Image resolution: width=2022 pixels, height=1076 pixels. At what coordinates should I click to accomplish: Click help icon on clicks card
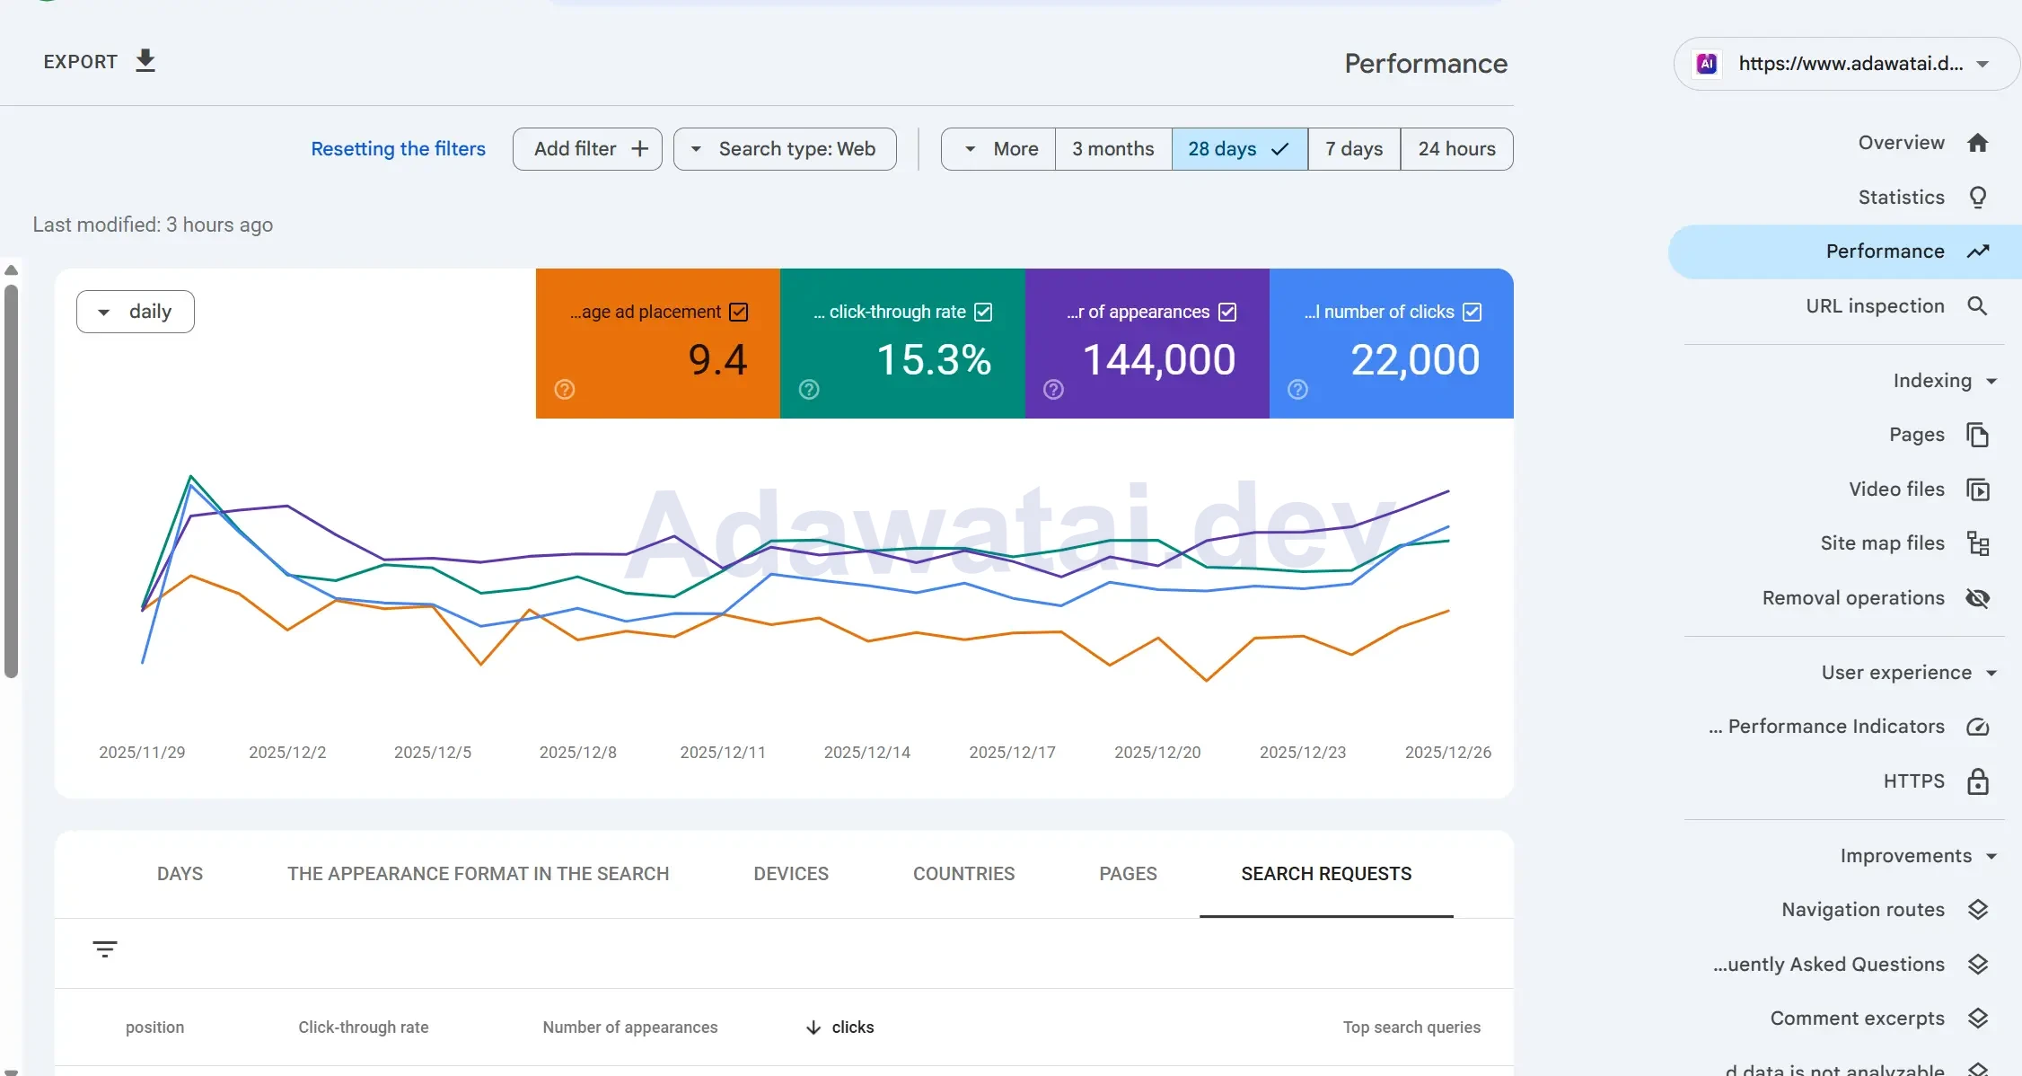point(1297,389)
